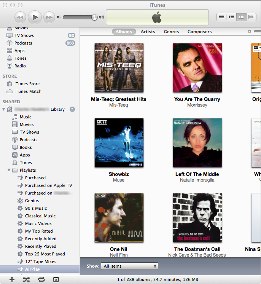Collapse the shared Library tree
The width and height of the screenshot is (261, 284).
4,109
